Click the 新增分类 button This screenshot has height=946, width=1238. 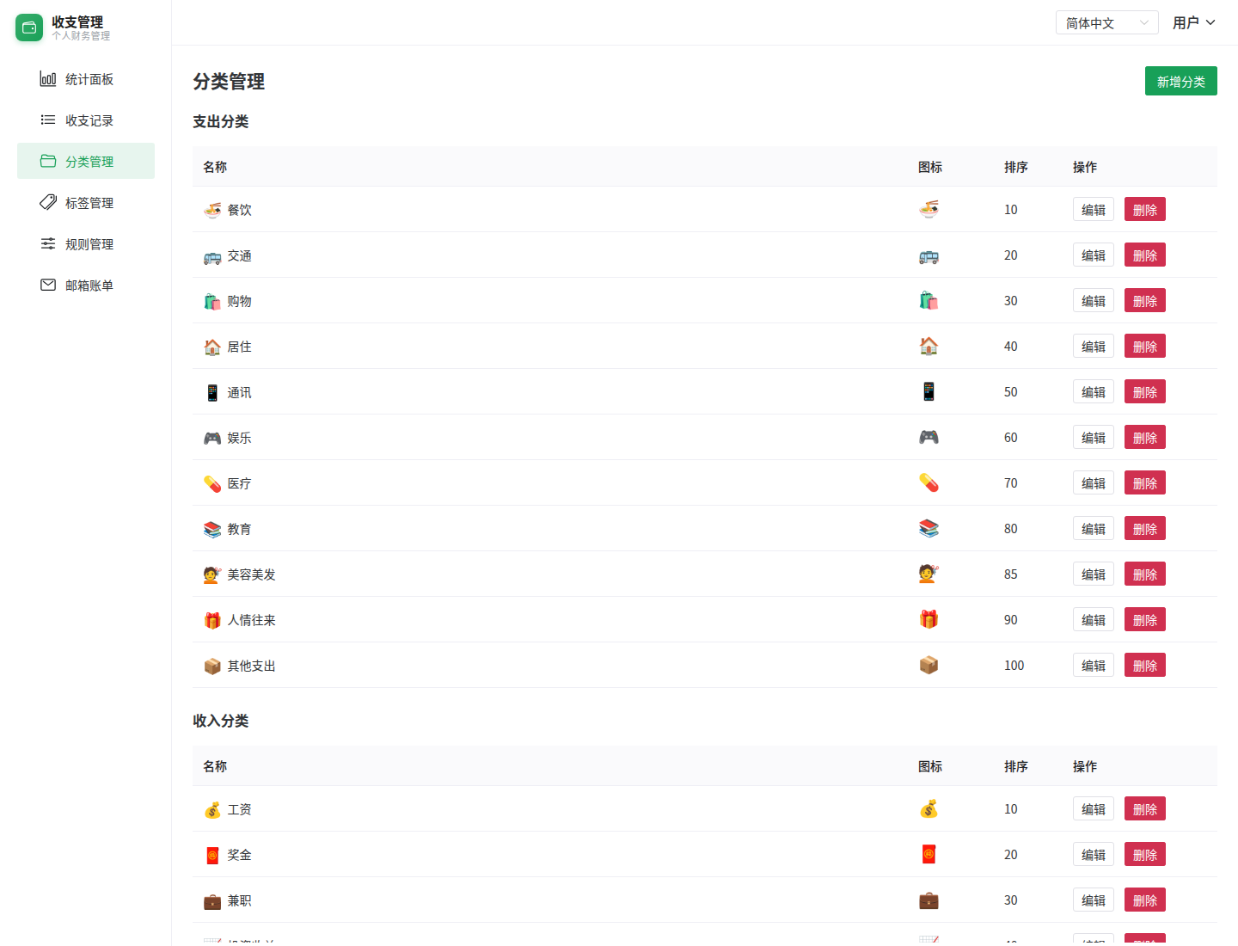1180,81
